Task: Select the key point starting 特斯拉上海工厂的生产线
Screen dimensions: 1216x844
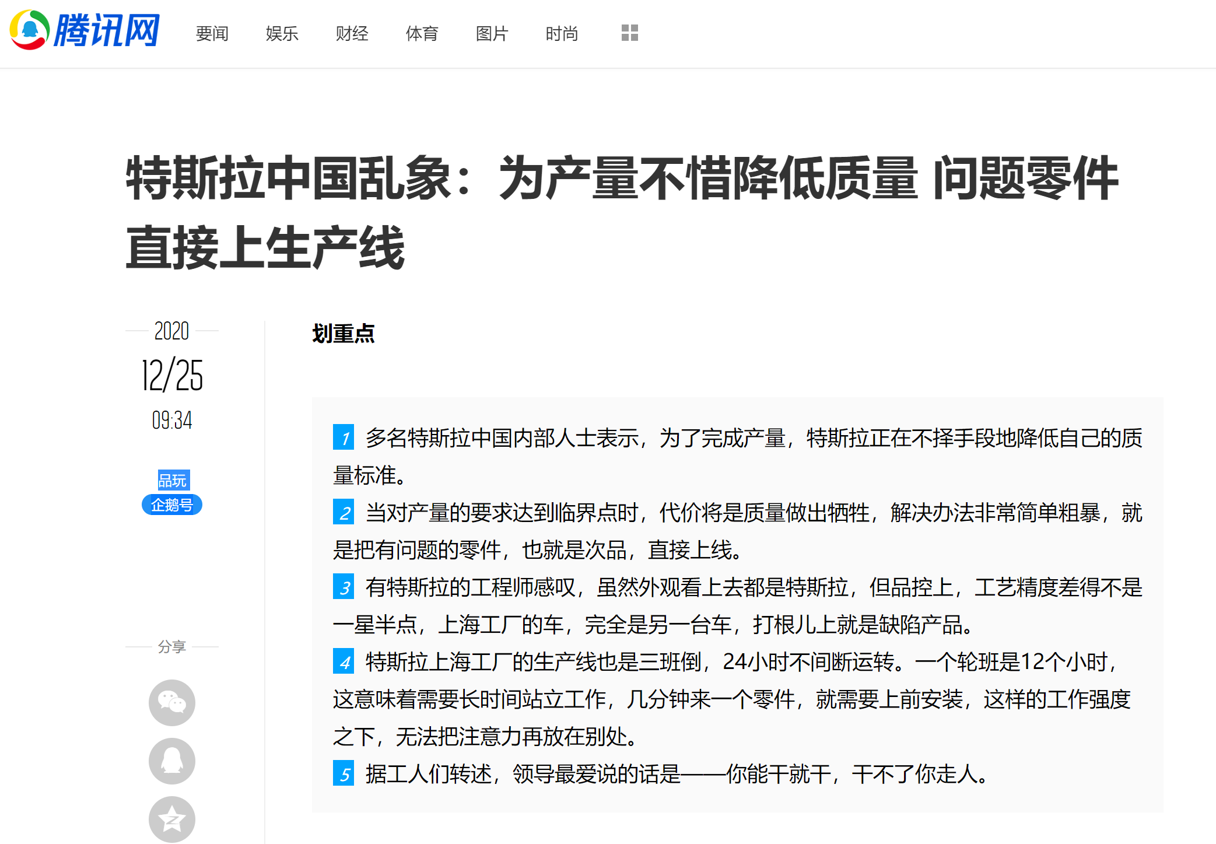Action: (x=732, y=699)
